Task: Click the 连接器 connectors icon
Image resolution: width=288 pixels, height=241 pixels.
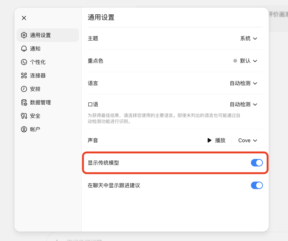Action: click(24, 76)
